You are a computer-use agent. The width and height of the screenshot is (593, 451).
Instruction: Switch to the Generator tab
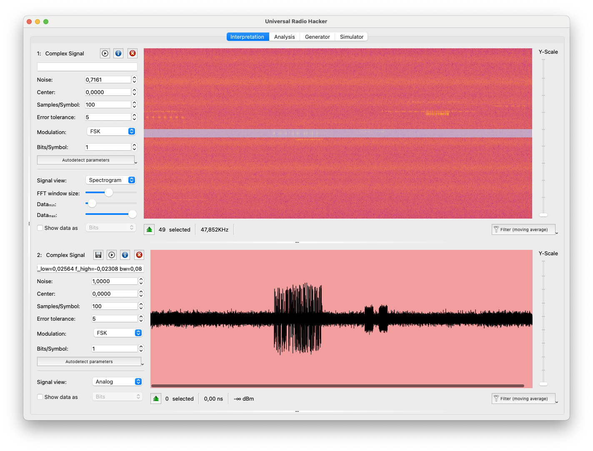317,37
